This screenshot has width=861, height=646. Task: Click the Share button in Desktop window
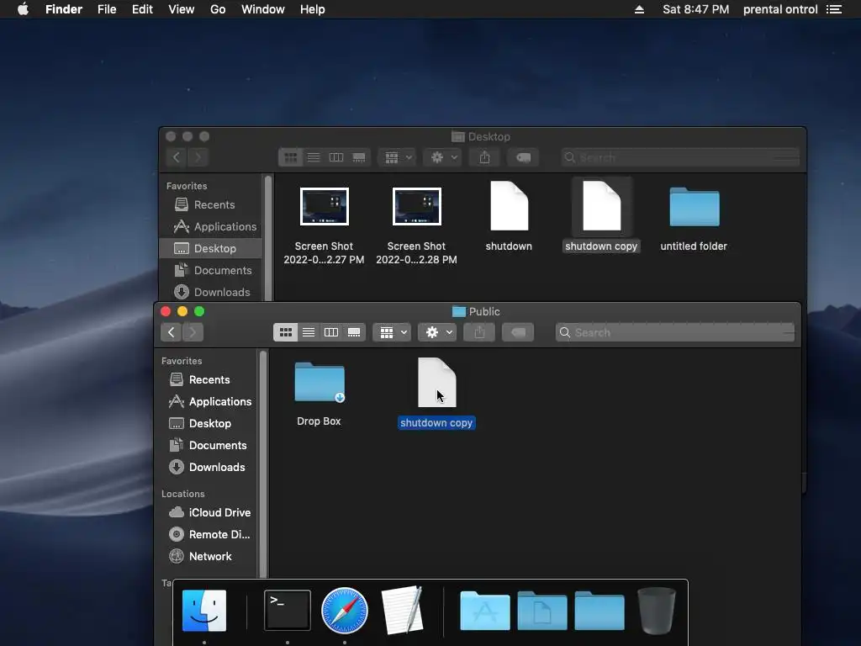tap(484, 157)
